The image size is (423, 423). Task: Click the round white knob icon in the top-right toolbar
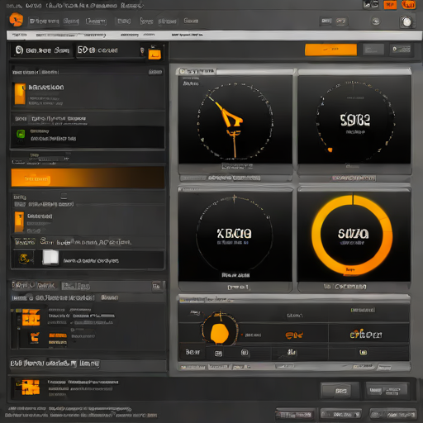click(406, 21)
